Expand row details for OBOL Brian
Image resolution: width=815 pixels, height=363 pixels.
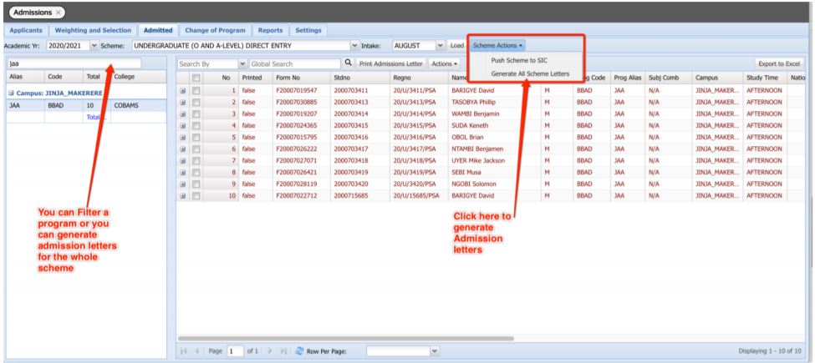click(x=182, y=138)
